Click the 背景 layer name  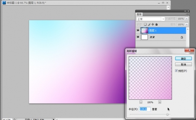[152, 37]
